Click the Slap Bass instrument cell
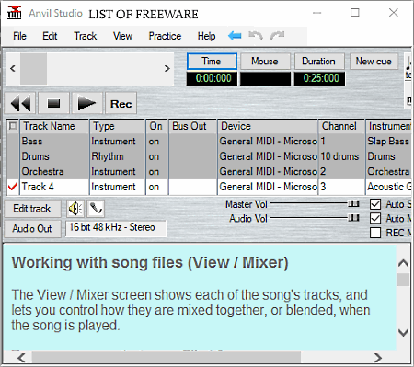Image resolution: width=414 pixels, height=367 pixels. pyautogui.click(x=388, y=142)
